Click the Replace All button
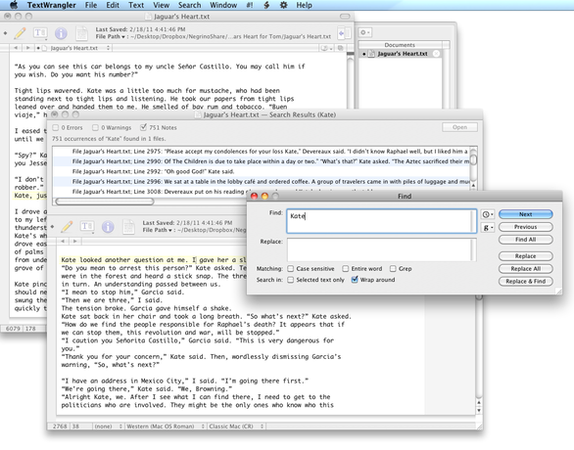Image resolution: width=574 pixels, height=450 pixels. pyautogui.click(x=525, y=269)
